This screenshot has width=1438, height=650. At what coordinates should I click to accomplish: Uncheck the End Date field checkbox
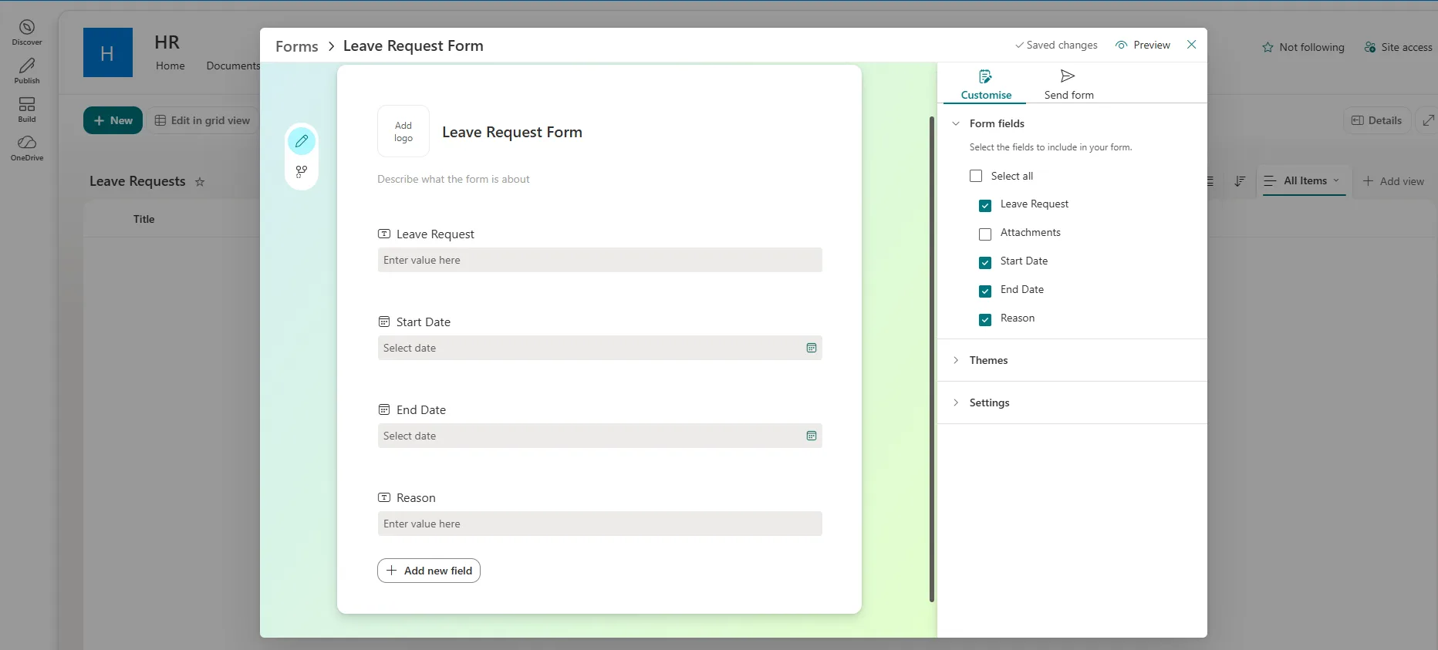coord(985,291)
